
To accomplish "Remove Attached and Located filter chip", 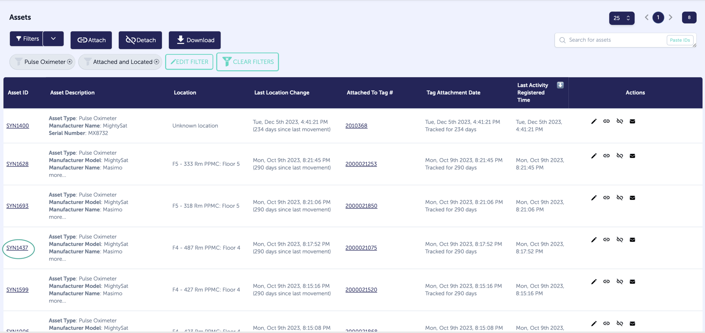I will coord(157,62).
